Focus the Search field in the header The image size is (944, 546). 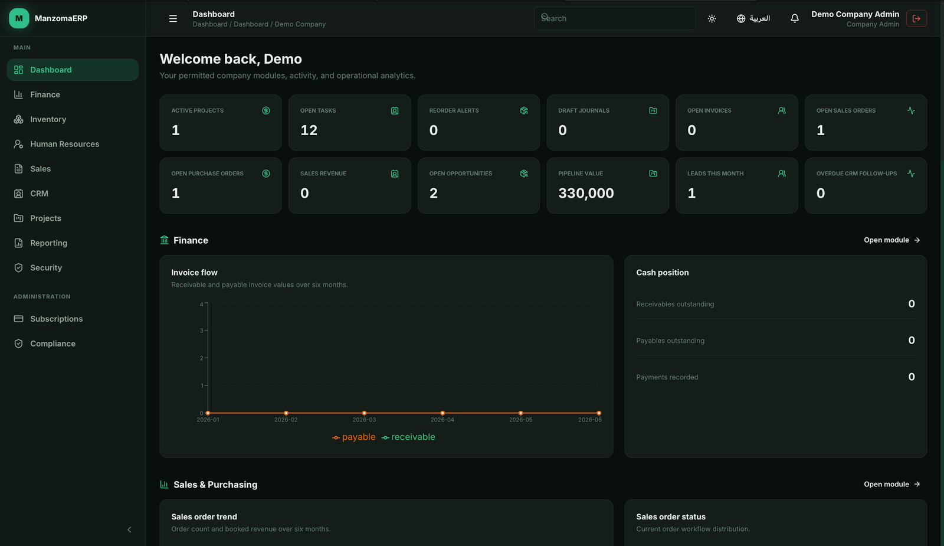pyautogui.click(x=615, y=18)
